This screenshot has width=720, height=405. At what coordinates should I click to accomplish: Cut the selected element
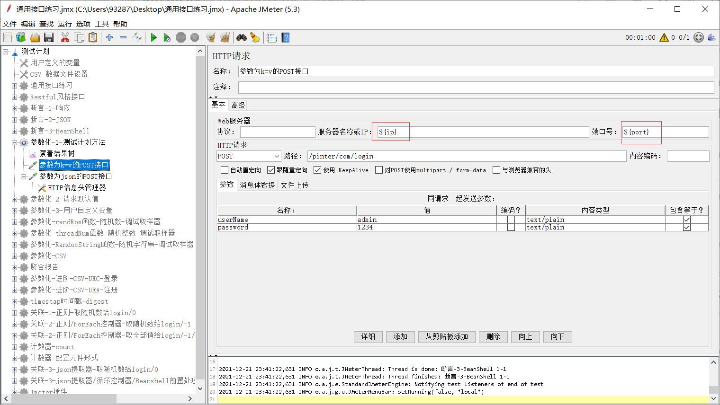tap(65, 37)
